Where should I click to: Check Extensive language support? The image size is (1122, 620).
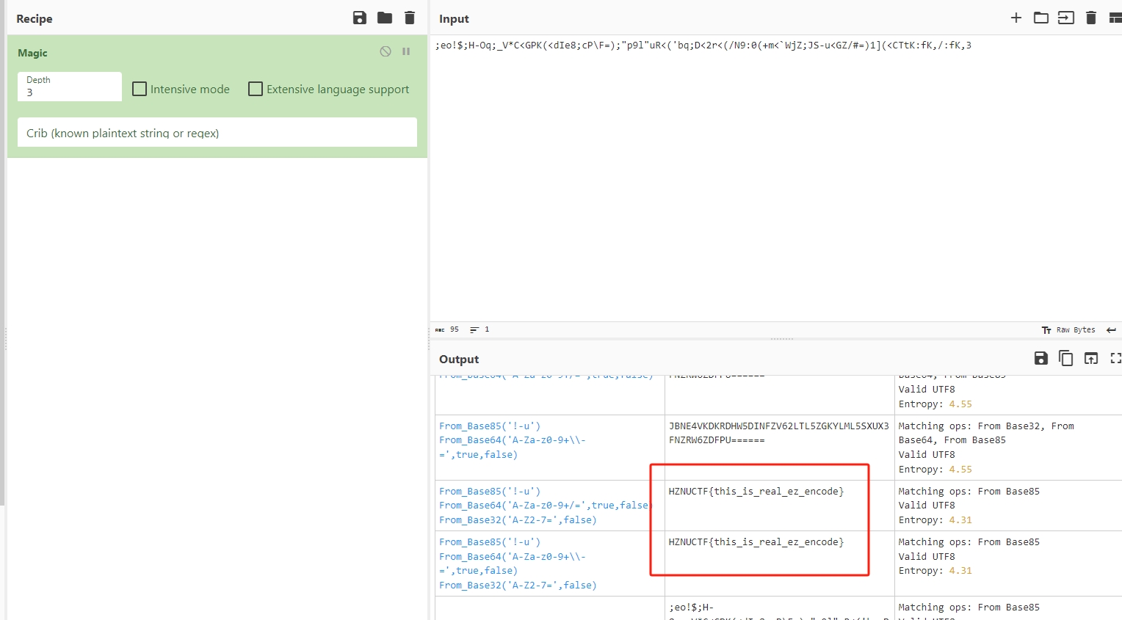pos(256,90)
